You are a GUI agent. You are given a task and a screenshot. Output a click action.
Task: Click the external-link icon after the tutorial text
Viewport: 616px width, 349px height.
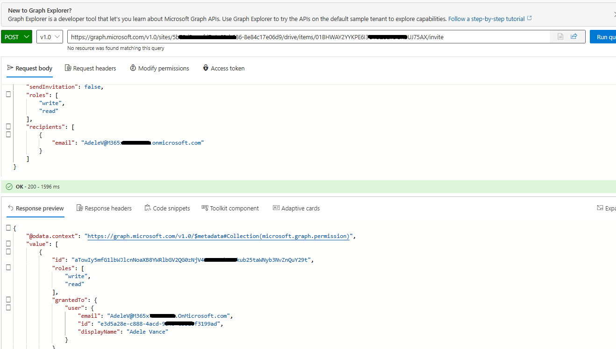point(529,18)
